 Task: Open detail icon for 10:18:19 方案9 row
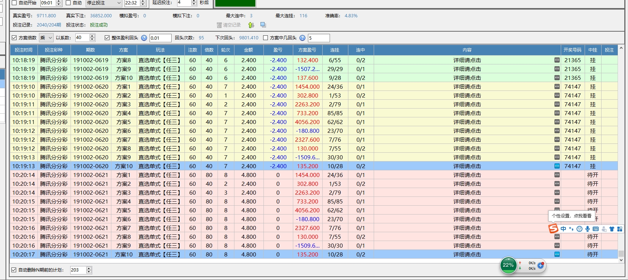(x=557, y=69)
